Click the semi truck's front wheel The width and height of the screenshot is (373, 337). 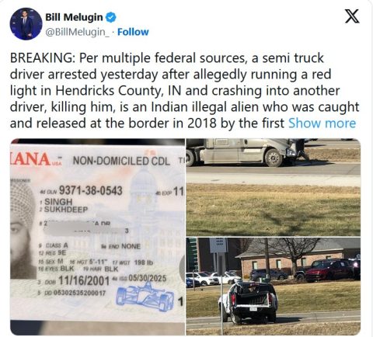point(274,157)
